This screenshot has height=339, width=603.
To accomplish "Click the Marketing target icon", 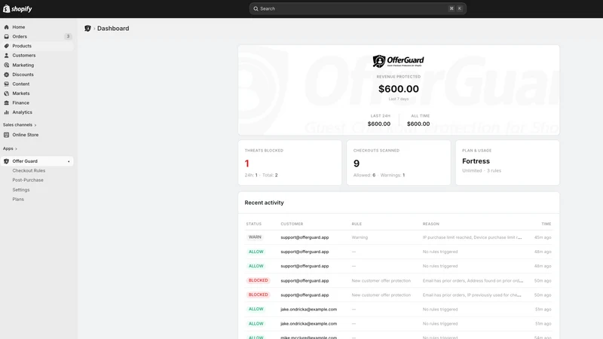I will tap(7, 65).
